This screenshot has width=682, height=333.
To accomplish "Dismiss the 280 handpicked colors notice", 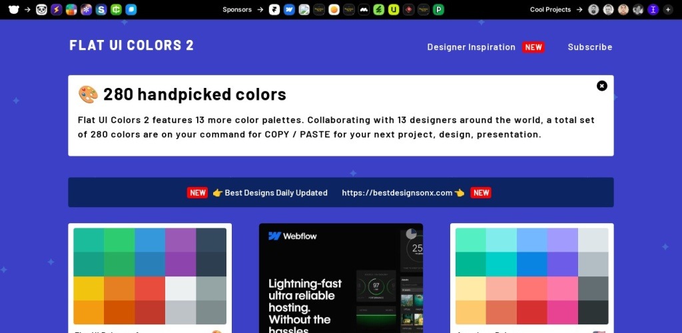I will [602, 85].
